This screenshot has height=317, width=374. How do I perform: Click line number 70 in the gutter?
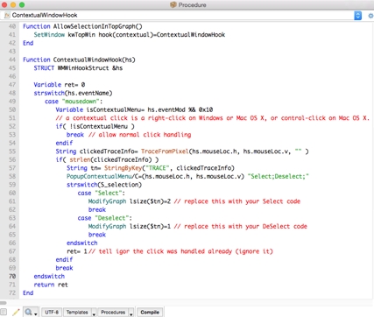(x=12, y=276)
